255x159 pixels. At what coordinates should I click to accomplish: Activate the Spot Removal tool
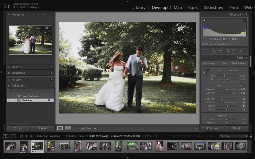pos(213,51)
